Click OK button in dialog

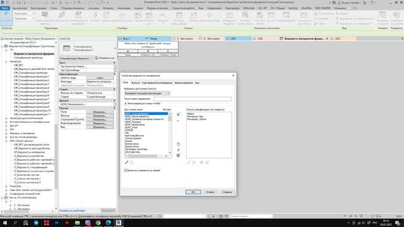(x=193, y=192)
